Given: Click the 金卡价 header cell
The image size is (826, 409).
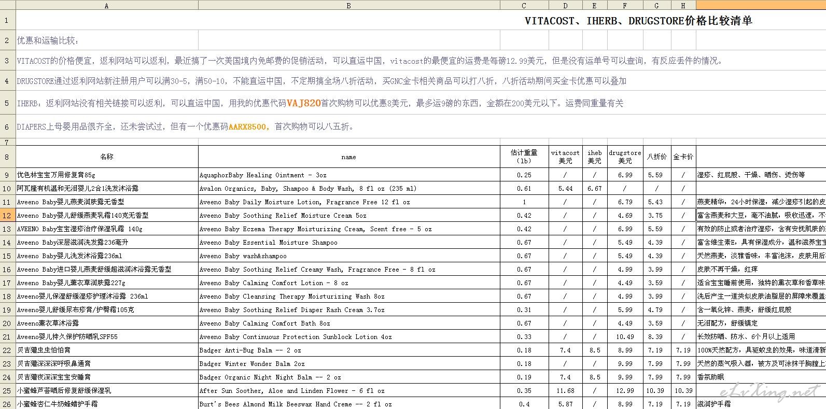Looking at the screenshot, I should tap(683, 157).
